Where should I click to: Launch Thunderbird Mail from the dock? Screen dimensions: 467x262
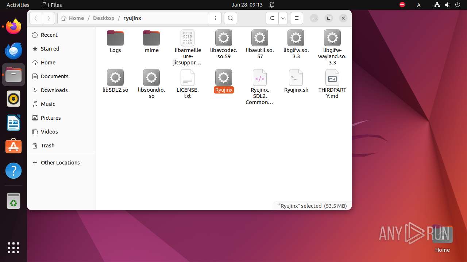point(13,51)
